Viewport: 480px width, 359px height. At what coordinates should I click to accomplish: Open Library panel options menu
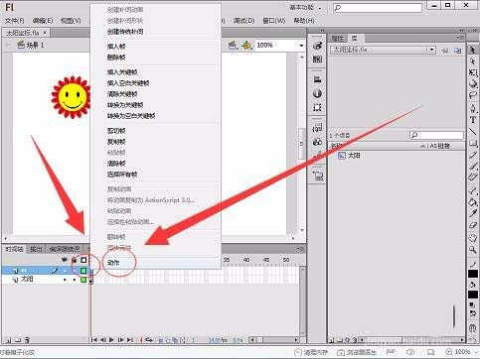coord(460,37)
